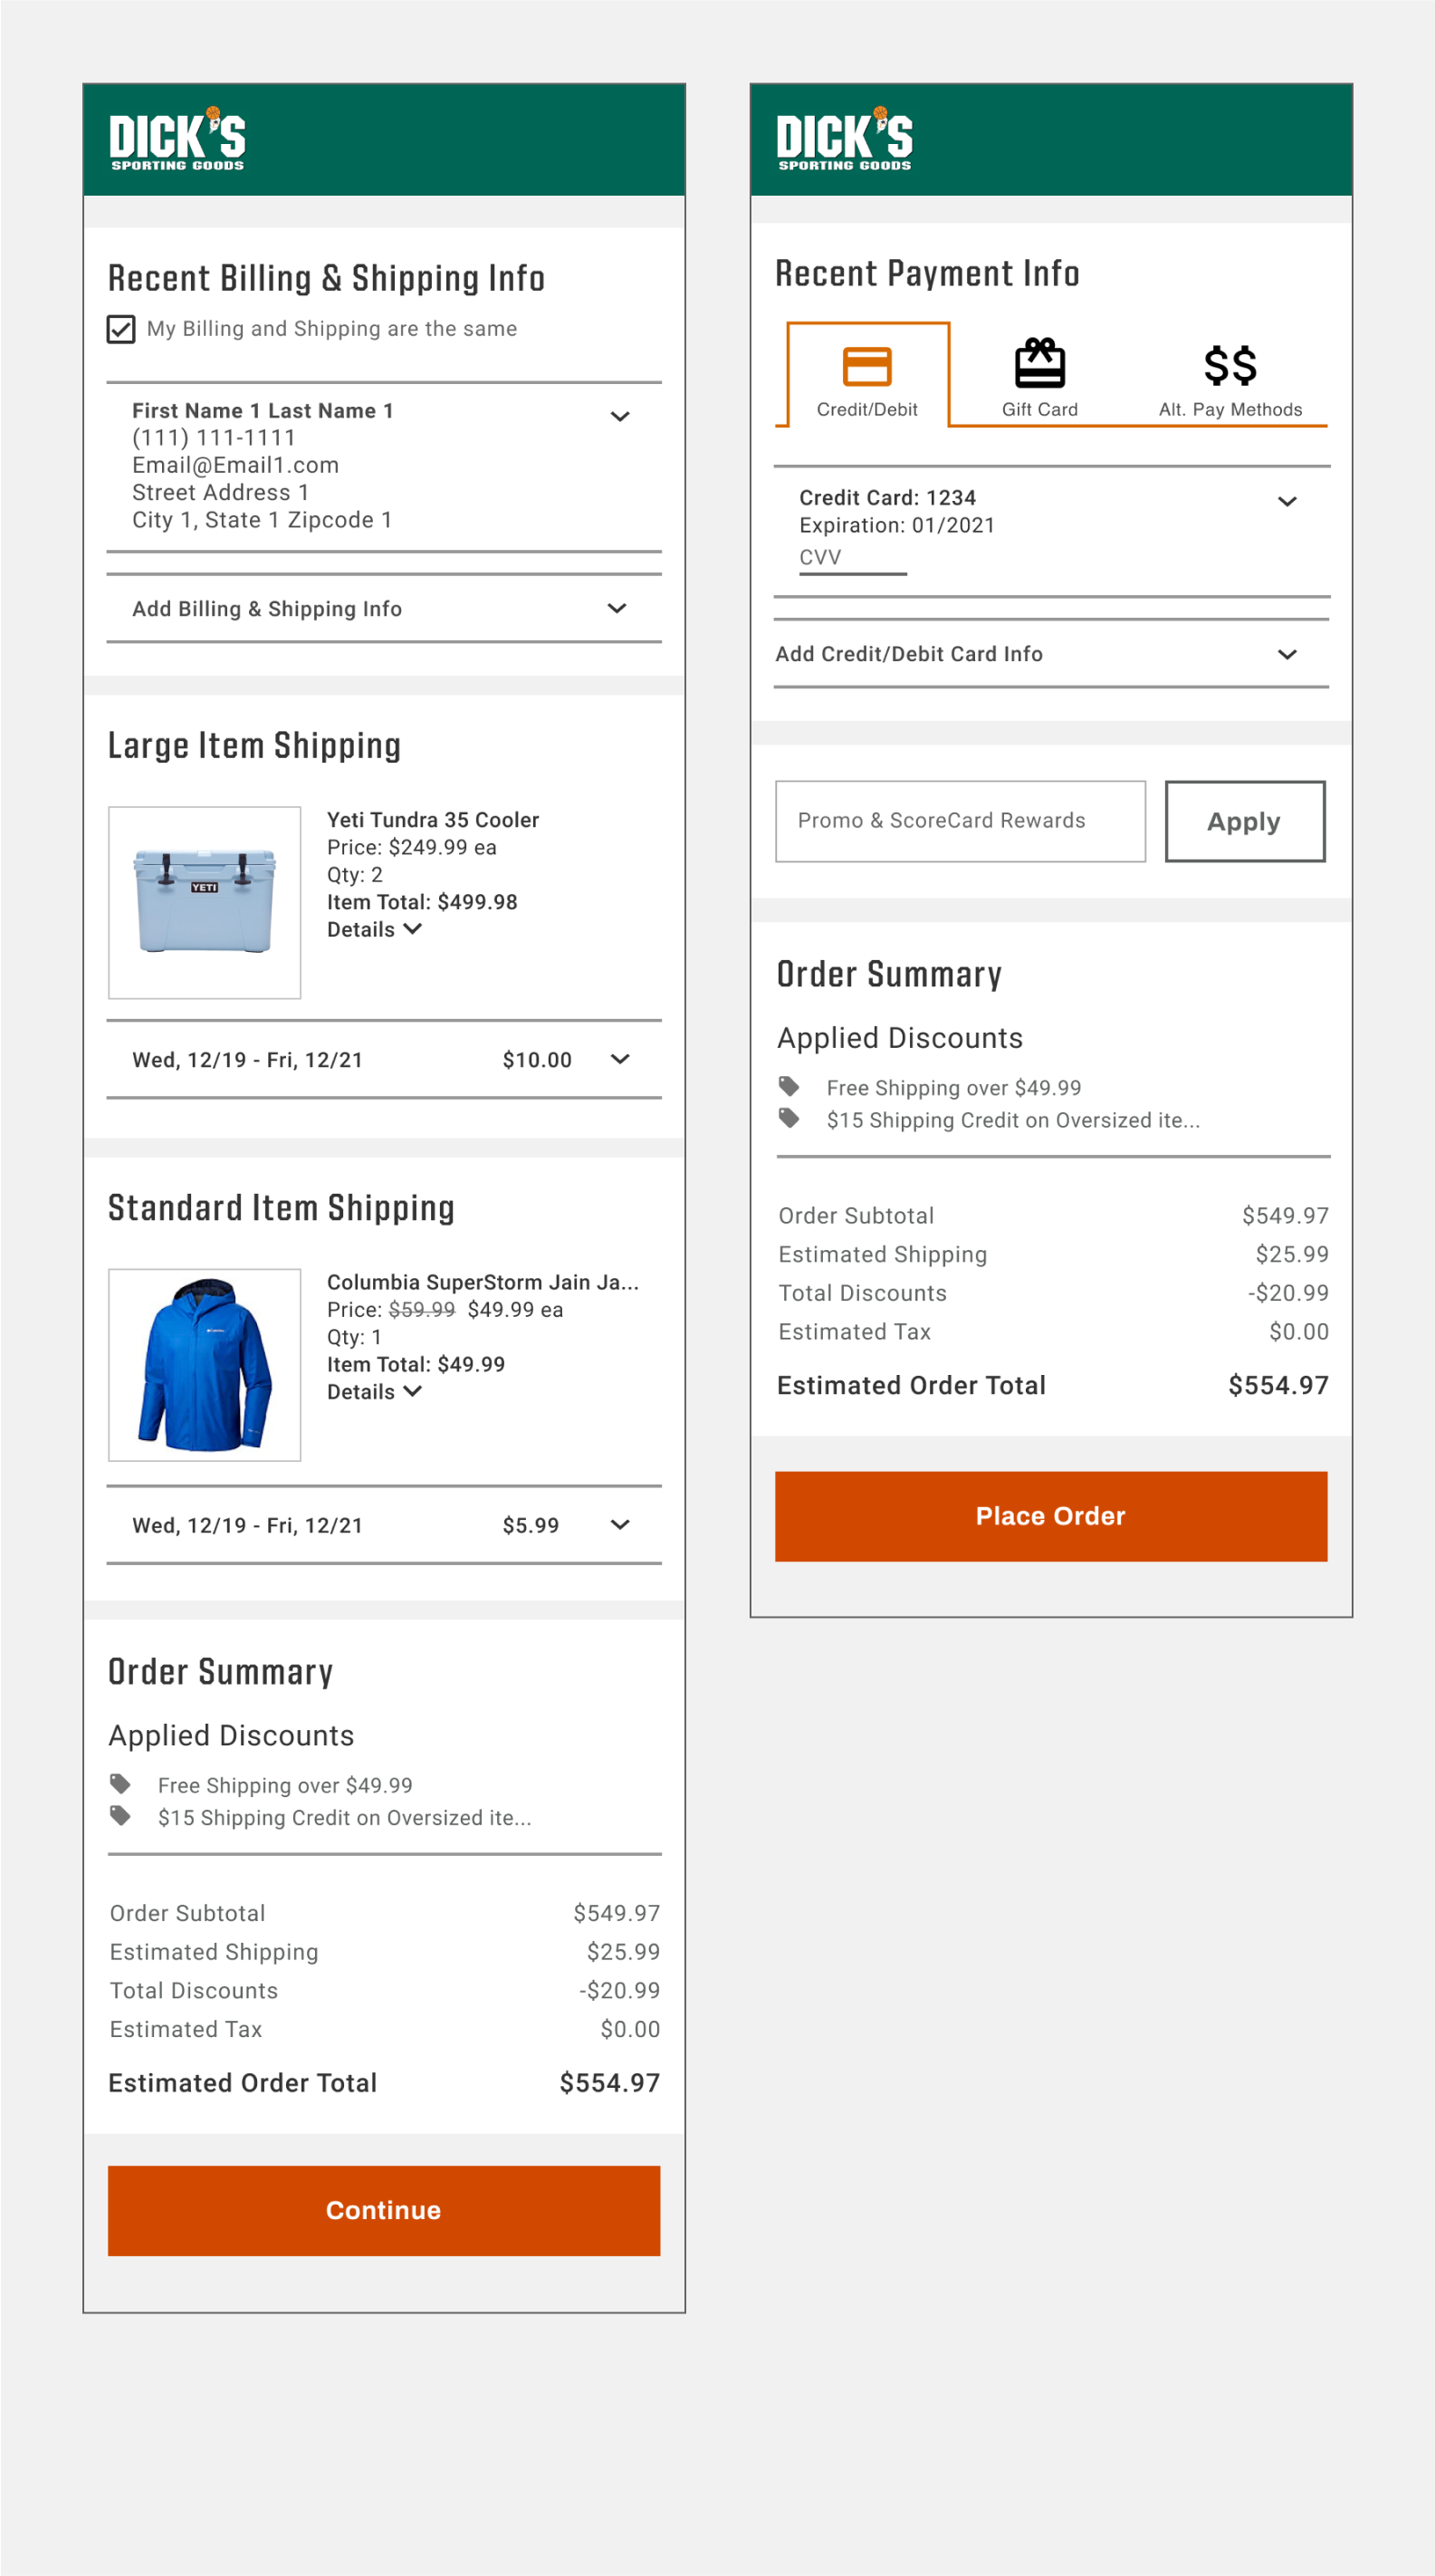Expand the Credit Card: 1234 chevron
The width and height of the screenshot is (1435, 2576).
1287,501
